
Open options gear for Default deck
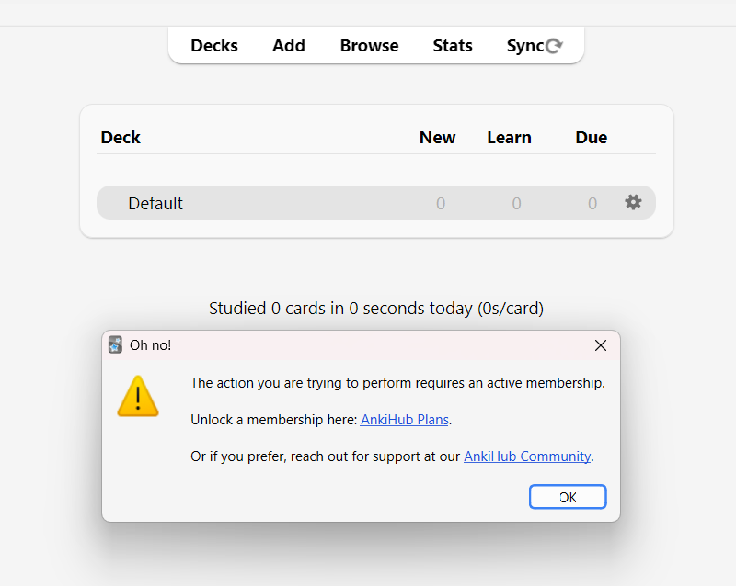click(633, 202)
